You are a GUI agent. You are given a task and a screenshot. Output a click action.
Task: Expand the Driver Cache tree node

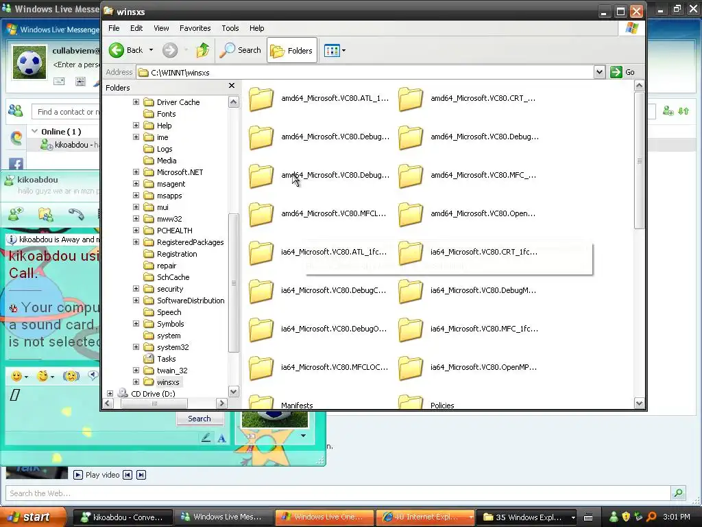coord(136,102)
